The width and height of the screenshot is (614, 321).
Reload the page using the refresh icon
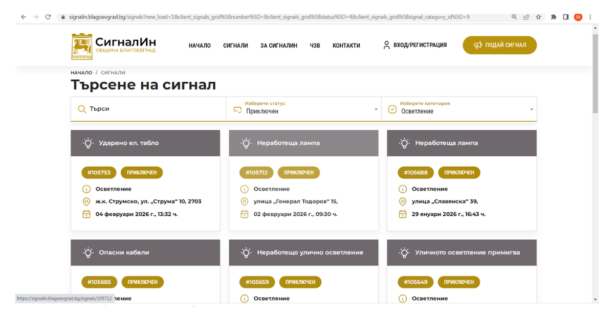(48, 17)
